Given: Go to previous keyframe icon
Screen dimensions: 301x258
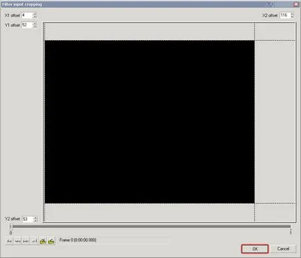Looking at the screenshot, I should click(x=43, y=241).
